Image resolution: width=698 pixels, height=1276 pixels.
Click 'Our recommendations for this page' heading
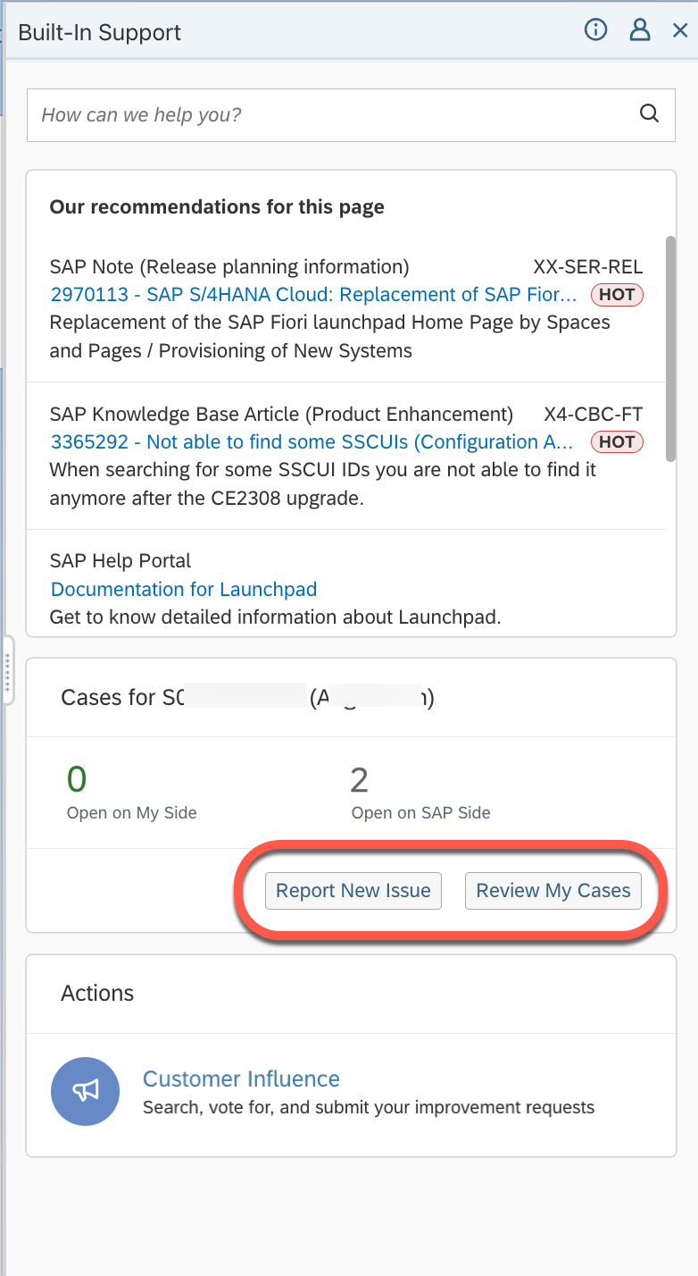[217, 207]
